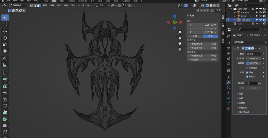Image resolution: width=268 pixels, height=138 pixels.
Task: Select the Move tool in left toolbar
Action: click(5, 31)
